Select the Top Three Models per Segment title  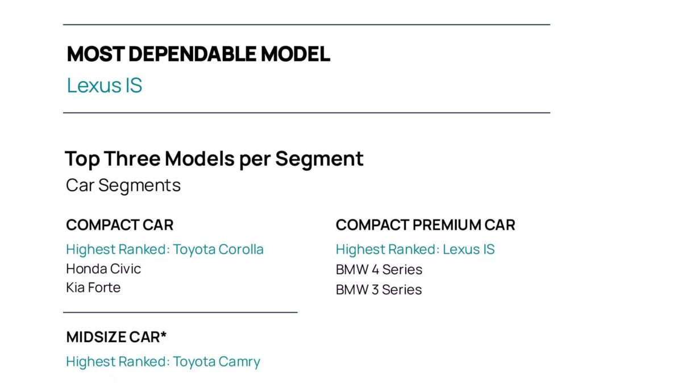214,158
